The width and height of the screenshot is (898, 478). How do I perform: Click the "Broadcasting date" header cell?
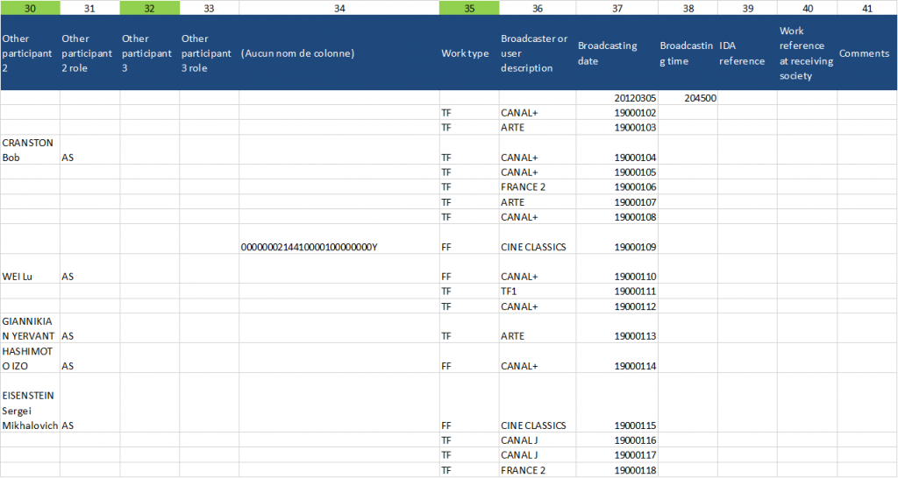pyautogui.click(x=616, y=53)
